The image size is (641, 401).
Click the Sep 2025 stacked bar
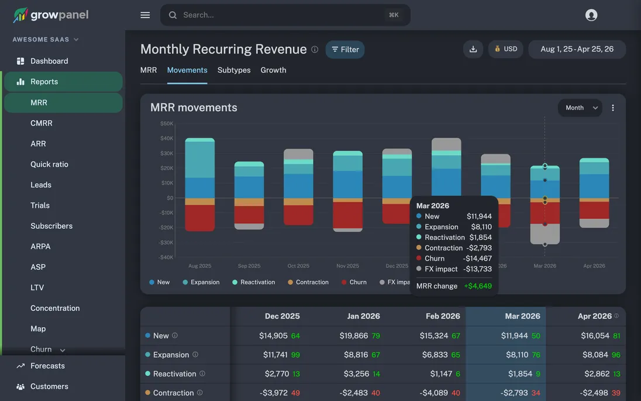pyautogui.click(x=249, y=195)
